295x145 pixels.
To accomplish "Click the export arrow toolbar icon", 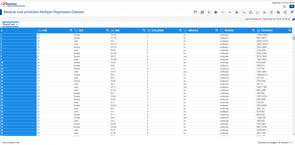I will (209, 12).
